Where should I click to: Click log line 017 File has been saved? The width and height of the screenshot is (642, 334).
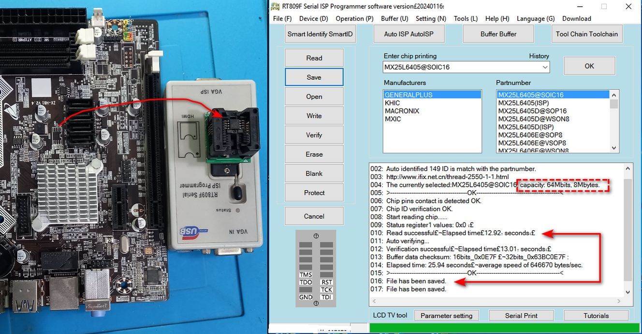(x=408, y=289)
